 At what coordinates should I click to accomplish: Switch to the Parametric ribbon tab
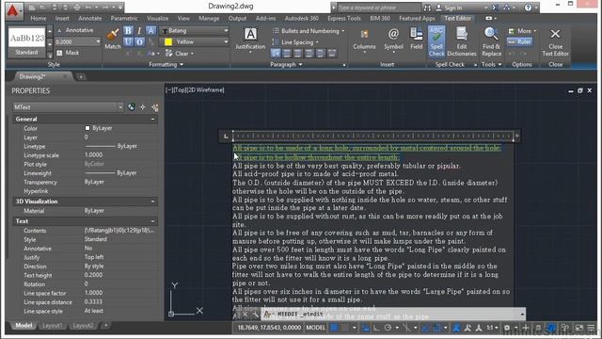tap(124, 18)
